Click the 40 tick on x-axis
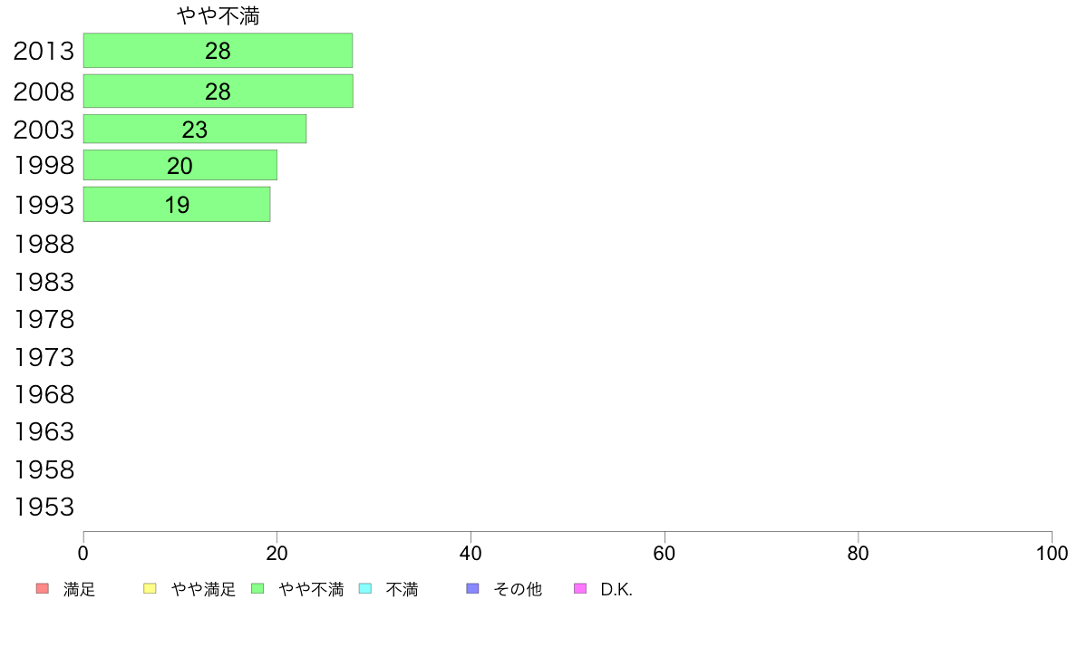This screenshot has height=667, width=1077. pos(471,553)
